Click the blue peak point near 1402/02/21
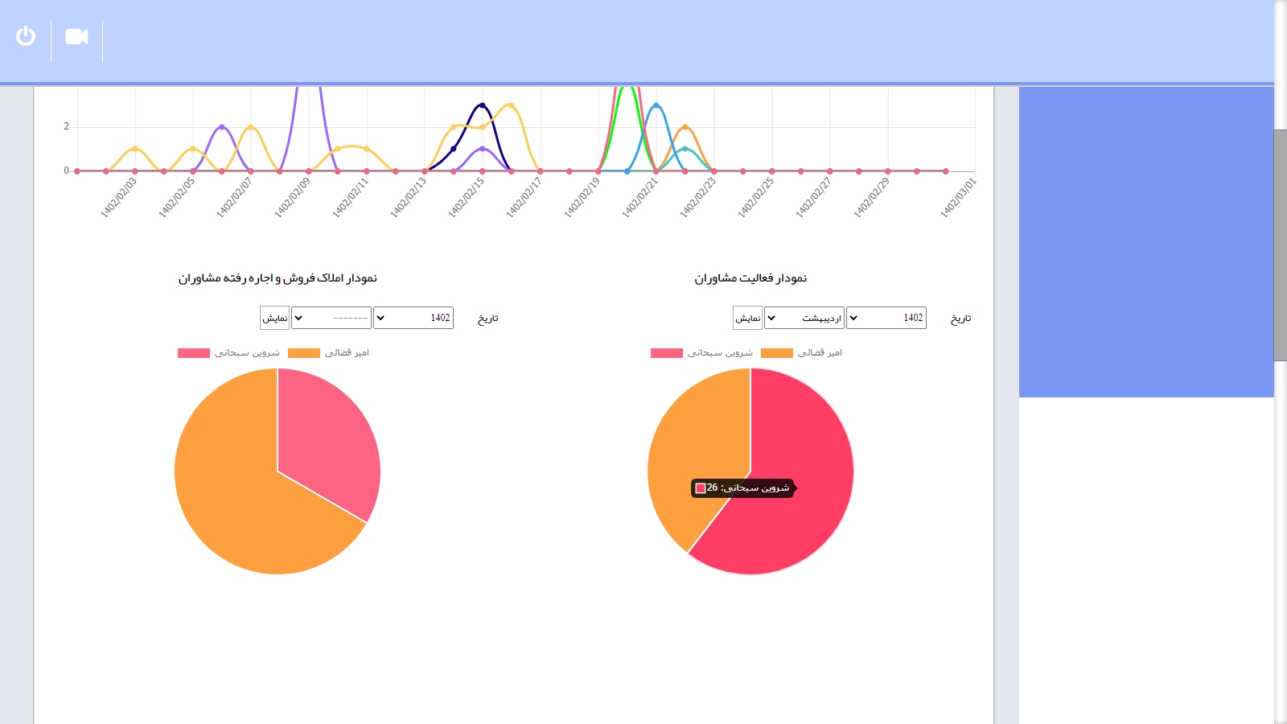Viewport: 1287px width, 724px height. coord(656,105)
